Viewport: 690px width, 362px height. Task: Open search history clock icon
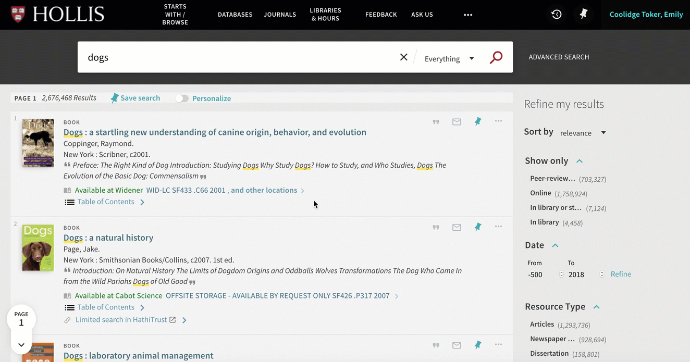(557, 15)
